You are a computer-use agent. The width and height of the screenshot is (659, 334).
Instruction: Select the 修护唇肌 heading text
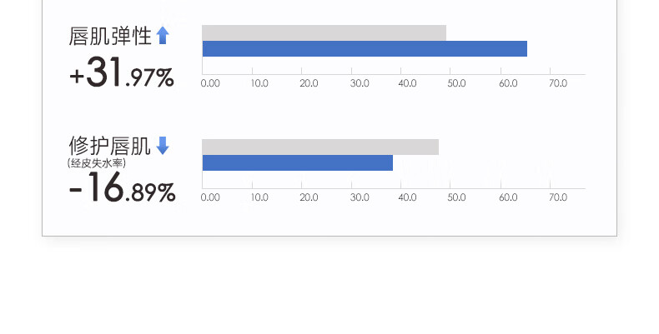tap(109, 146)
